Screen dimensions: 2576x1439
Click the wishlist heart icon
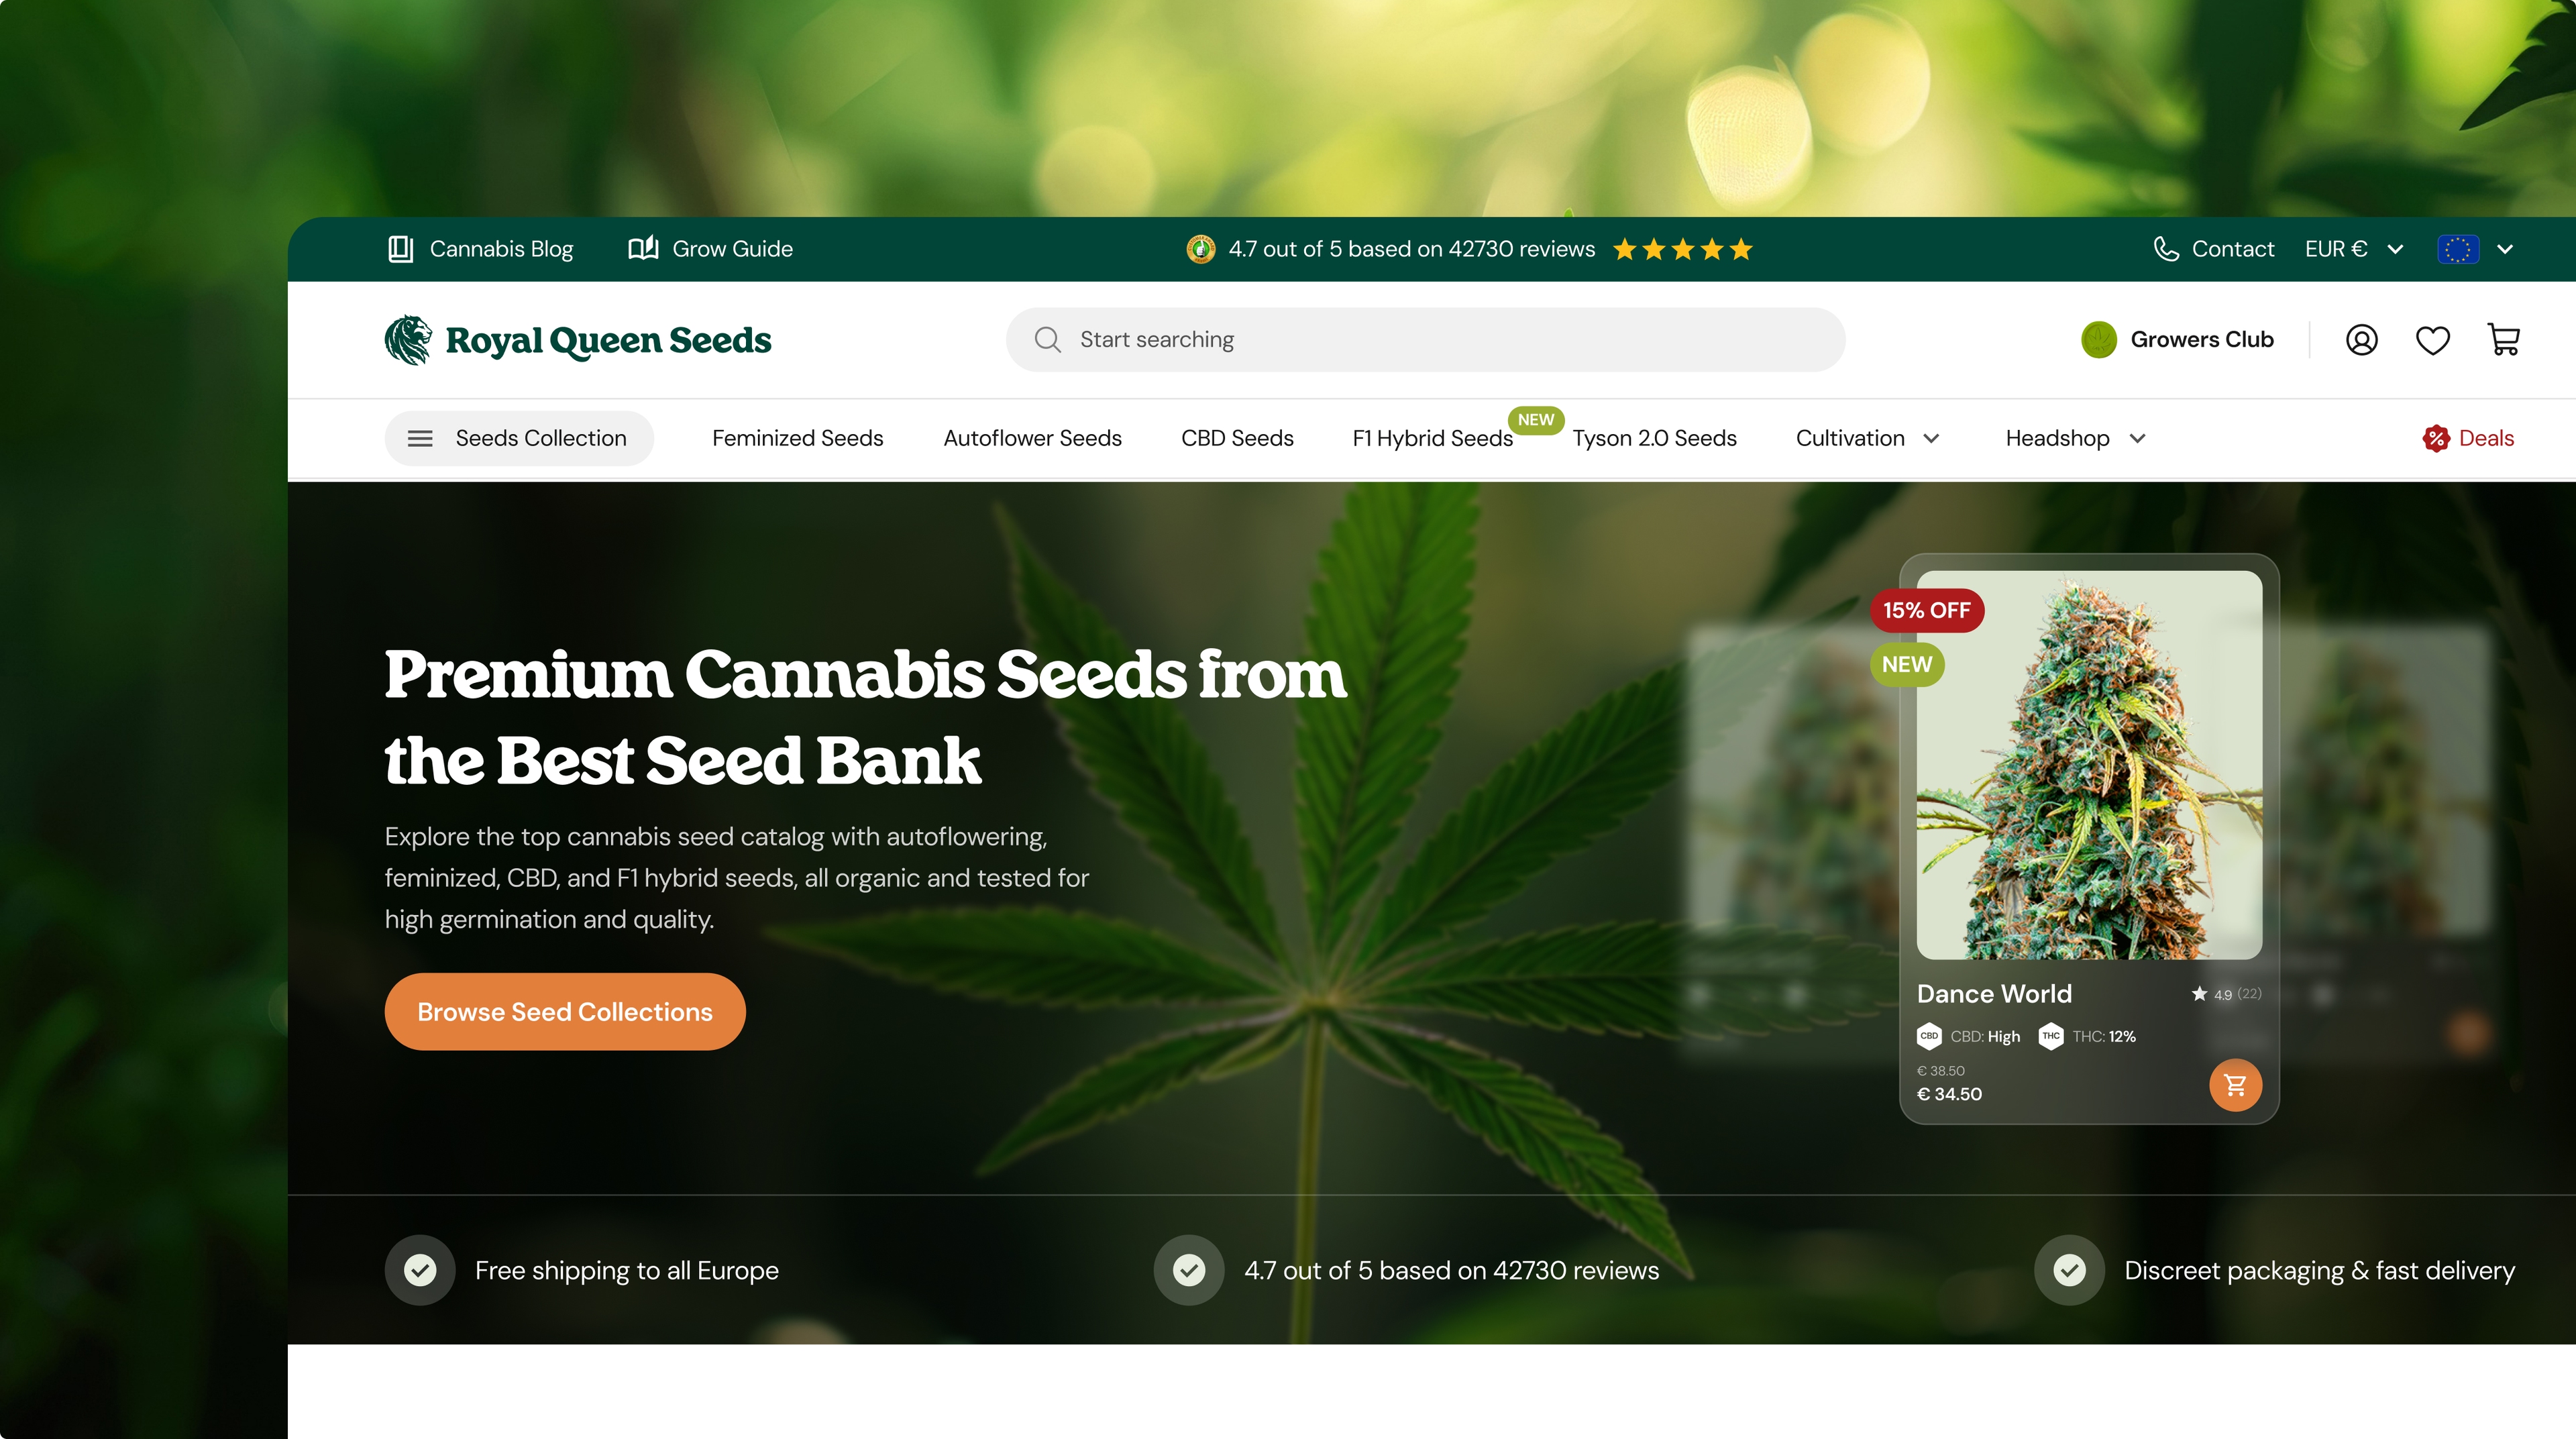2432,340
